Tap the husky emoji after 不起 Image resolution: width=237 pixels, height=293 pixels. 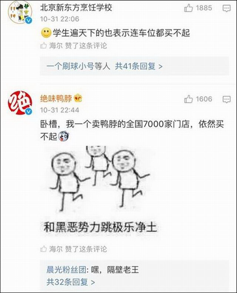tap(64, 136)
